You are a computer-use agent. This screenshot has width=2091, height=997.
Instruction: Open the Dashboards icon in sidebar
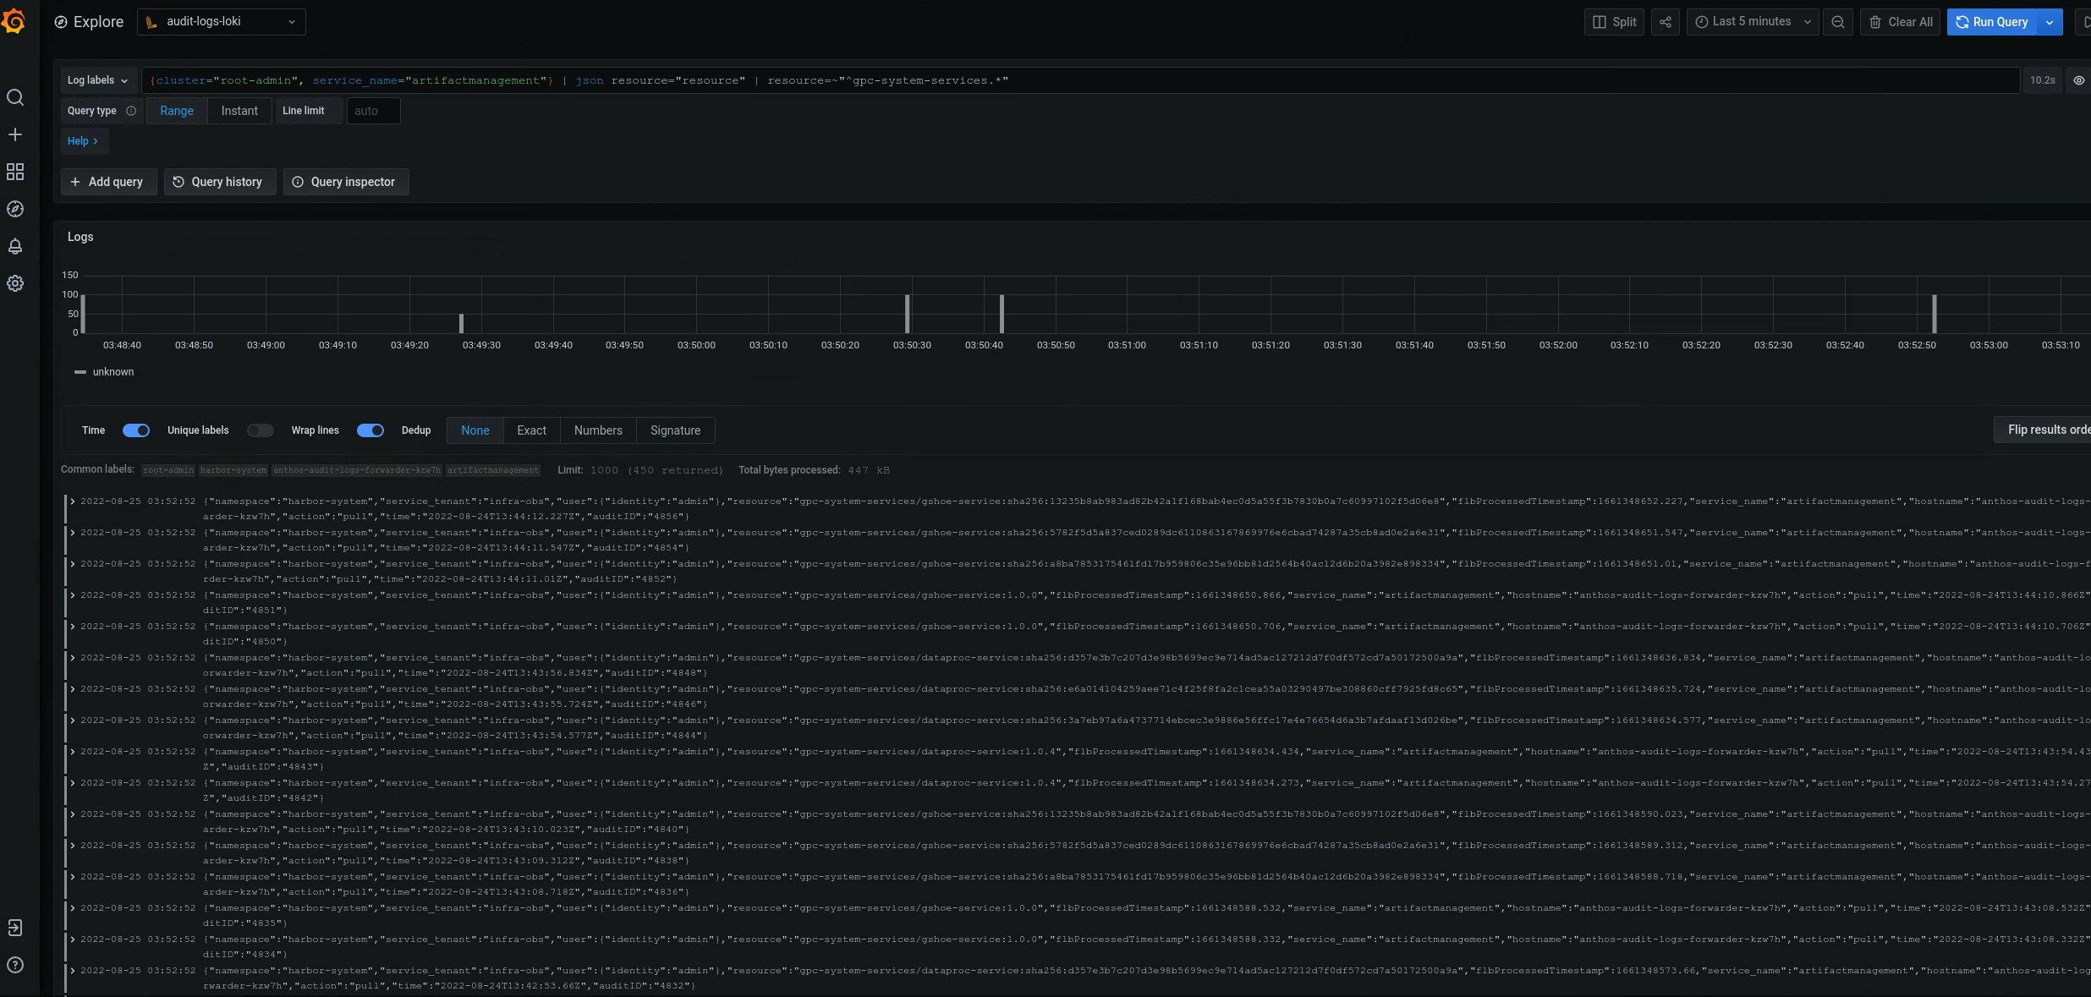point(15,172)
